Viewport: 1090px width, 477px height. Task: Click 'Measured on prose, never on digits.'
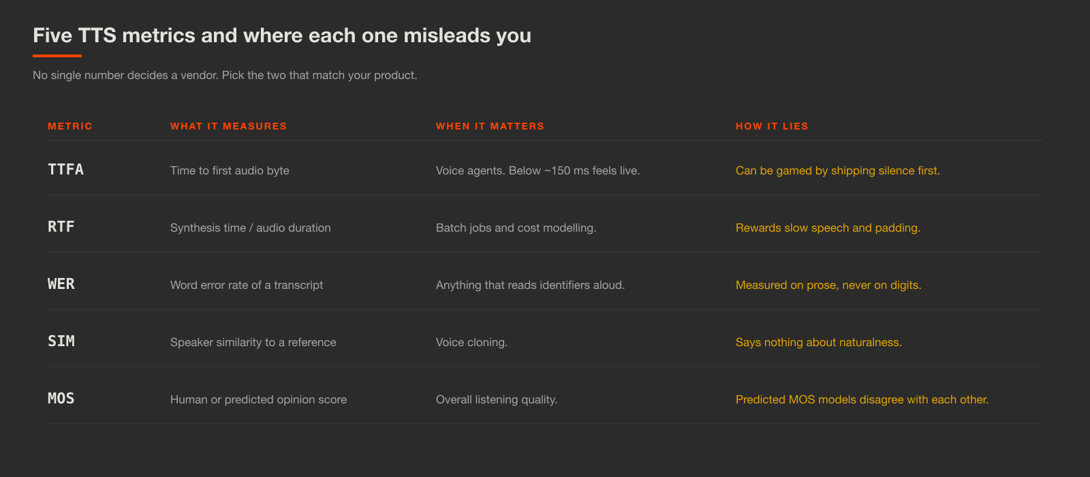point(828,285)
